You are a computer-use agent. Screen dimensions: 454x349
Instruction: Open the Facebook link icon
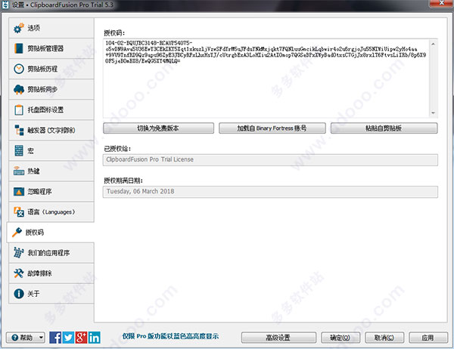(x=55, y=338)
